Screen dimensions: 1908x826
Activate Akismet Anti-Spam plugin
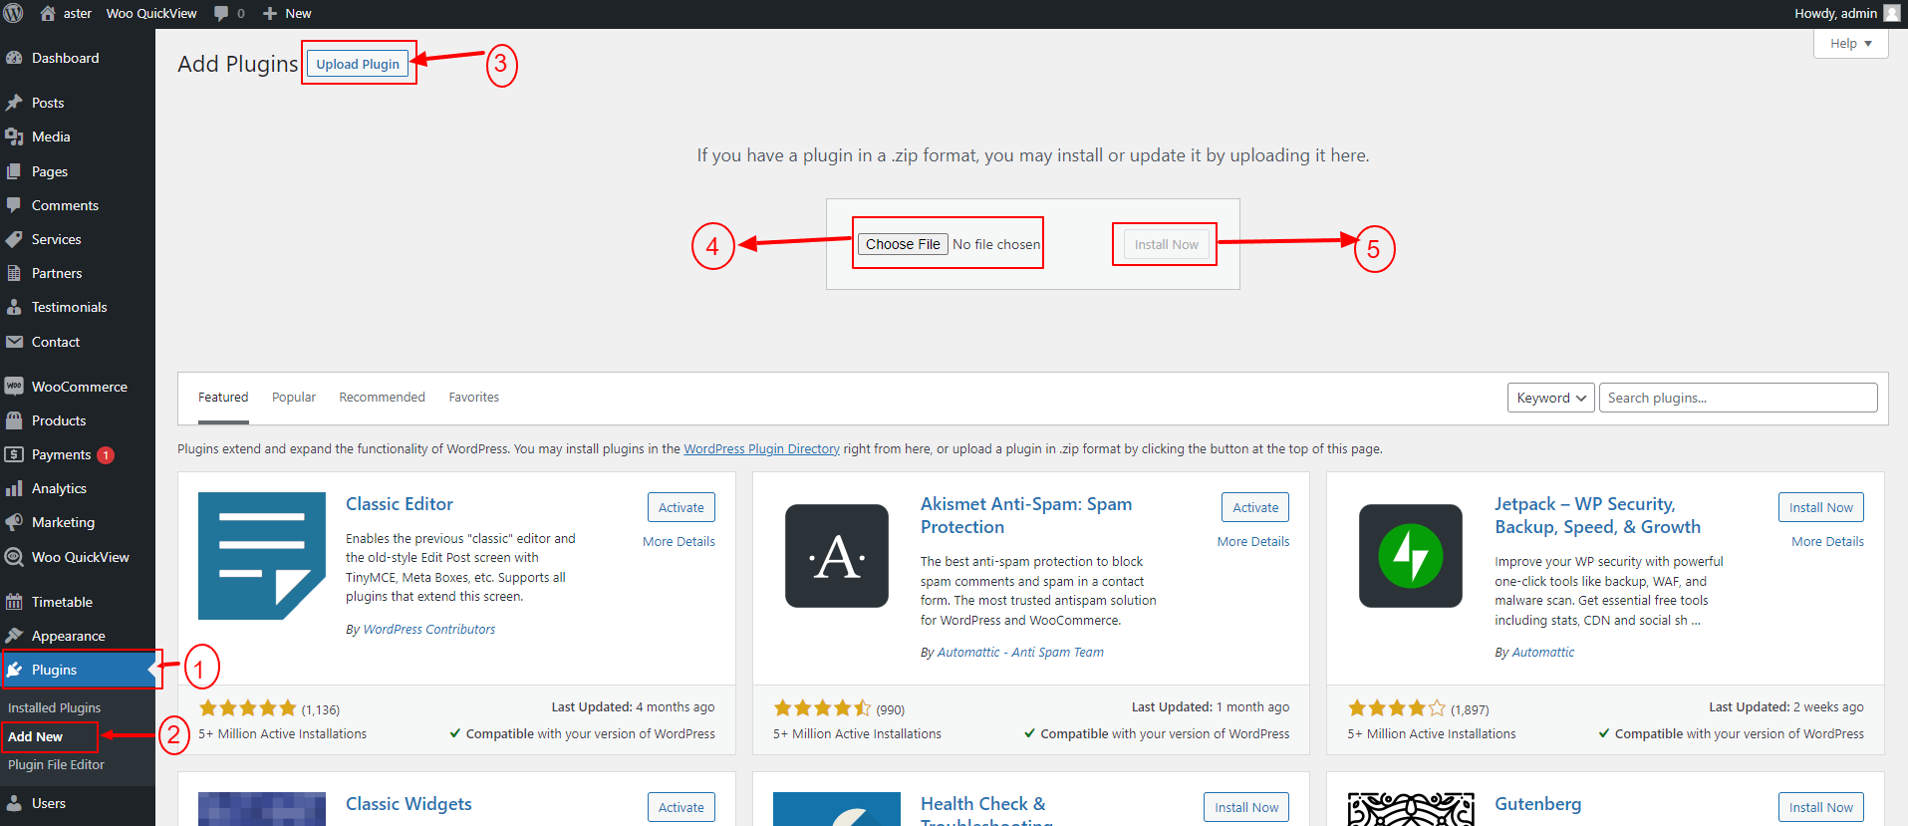pyautogui.click(x=1255, y=507)
